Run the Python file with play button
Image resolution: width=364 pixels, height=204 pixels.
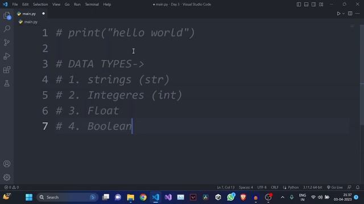(338, 14)
